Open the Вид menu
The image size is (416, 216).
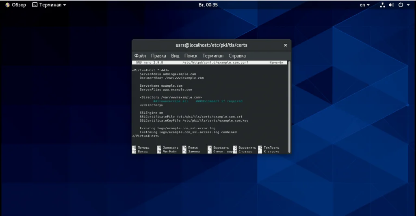click(x=175, y=56)
